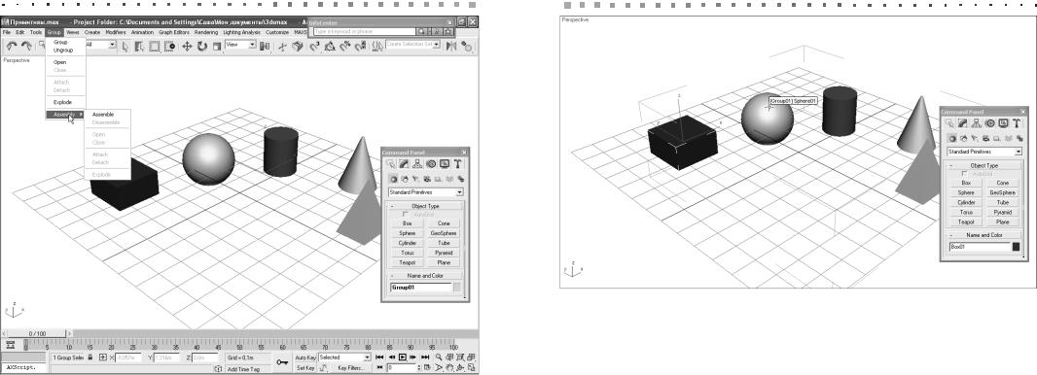Activate the Select Object arrow tool
Viewport: 1037px width, 375px height.
pos(125,47)
